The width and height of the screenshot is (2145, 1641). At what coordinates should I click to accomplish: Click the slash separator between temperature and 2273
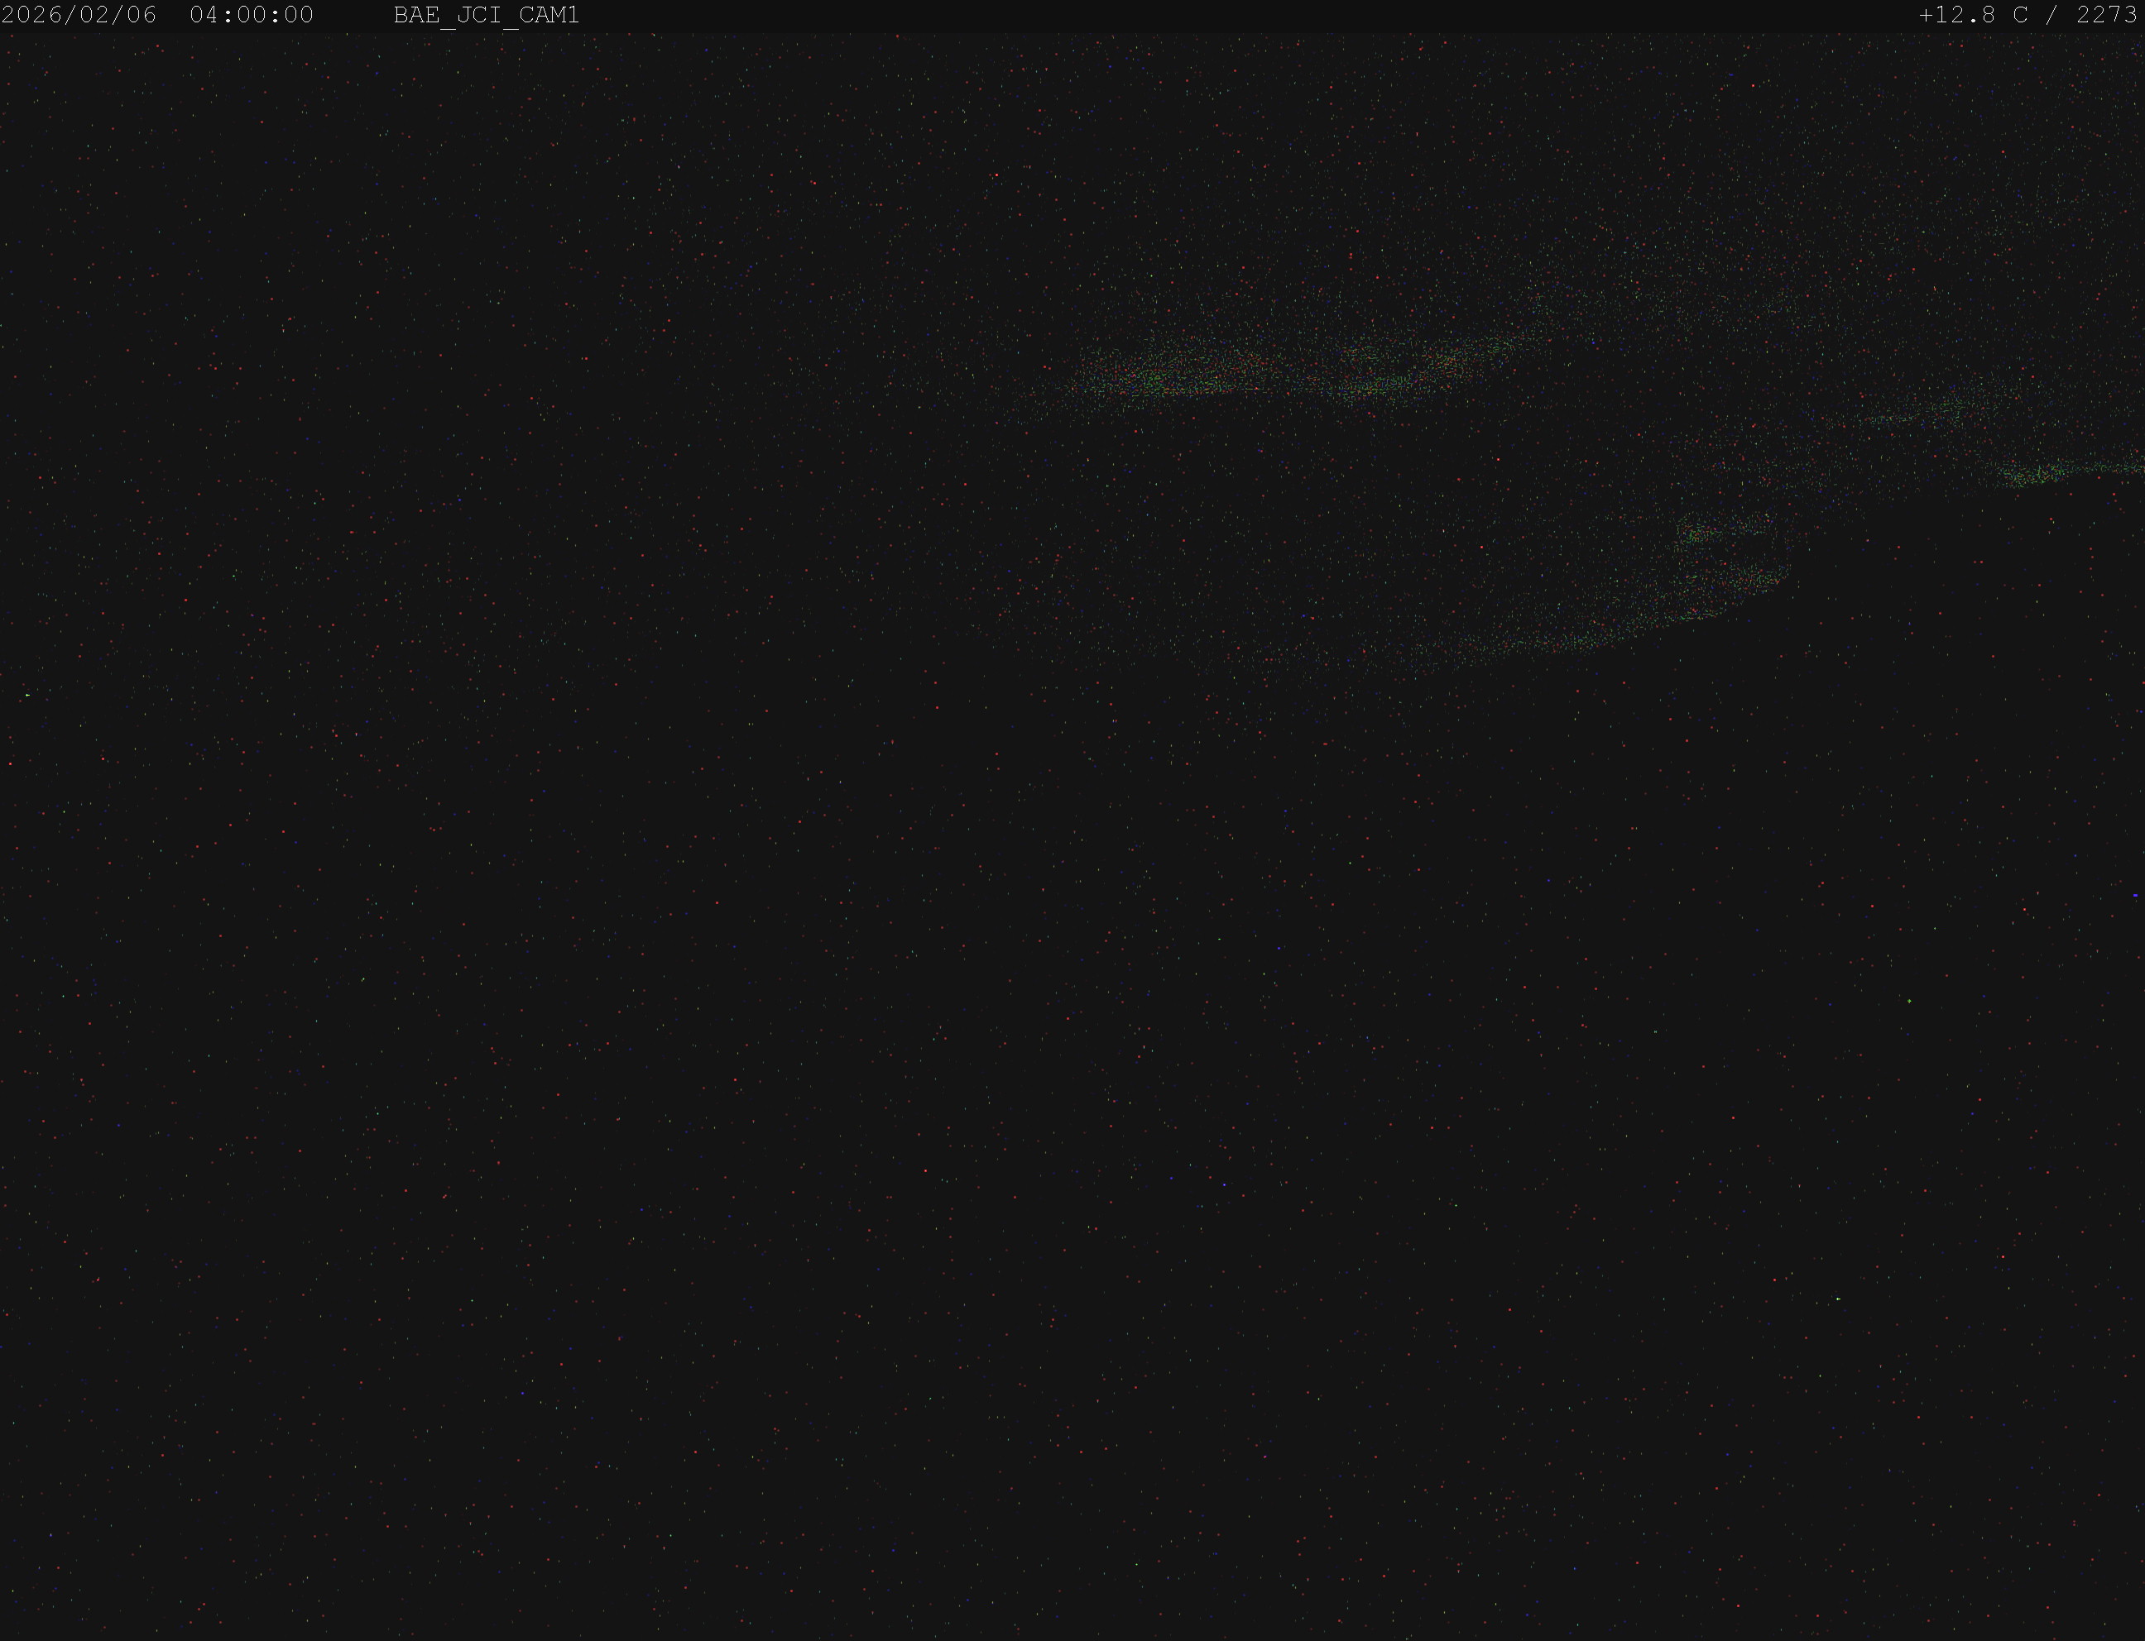coord(2052,16)
